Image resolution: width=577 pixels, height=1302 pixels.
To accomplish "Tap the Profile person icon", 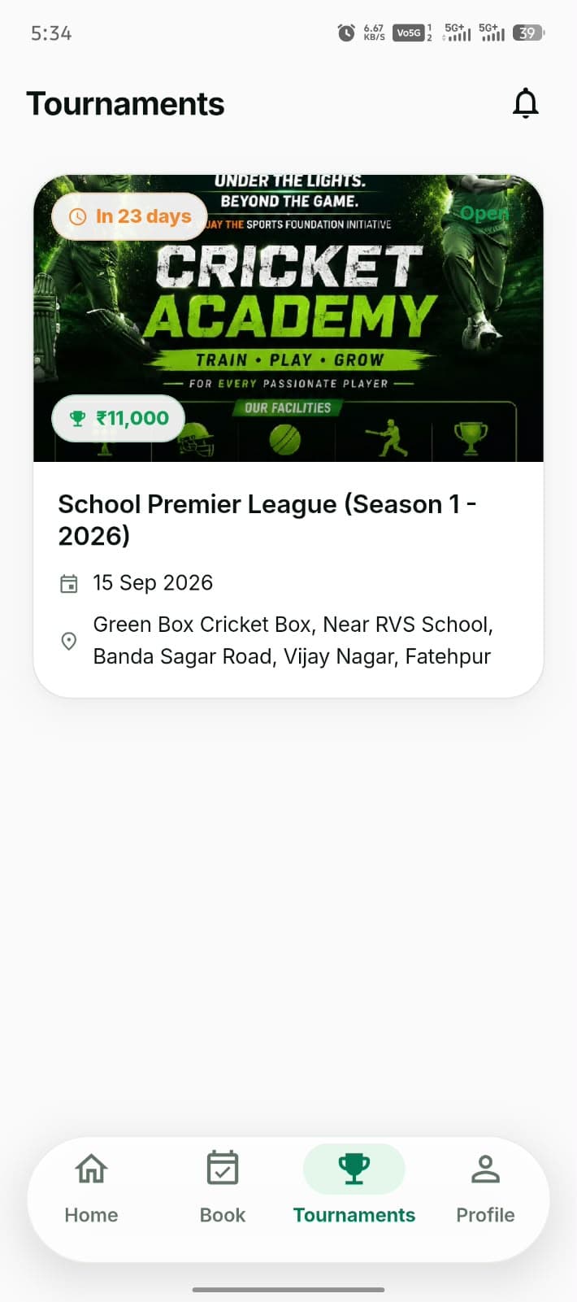I will tap(485, 1169).
